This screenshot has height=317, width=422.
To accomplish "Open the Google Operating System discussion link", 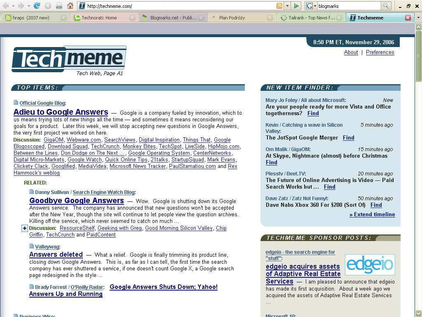I will (x=159, y=153).
